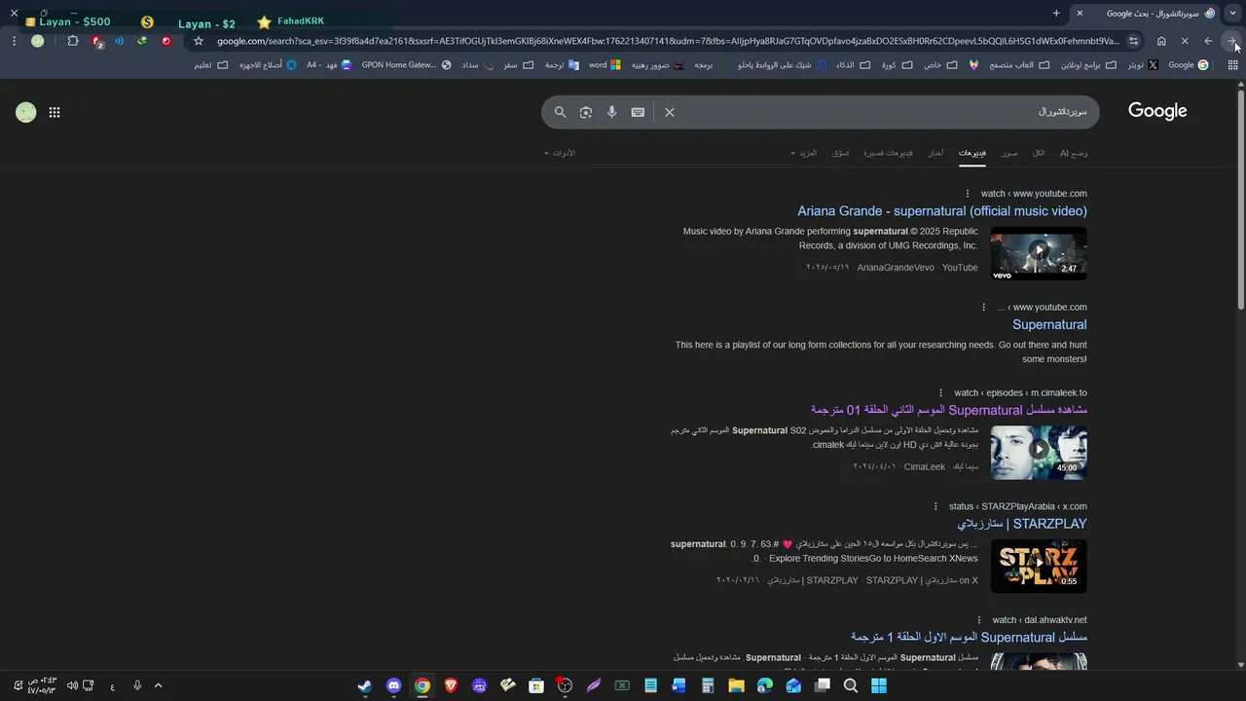Clear the search query with the X
Viewport: 1246px width, 701px height.
pyautogui.click(x=670, y=112)
